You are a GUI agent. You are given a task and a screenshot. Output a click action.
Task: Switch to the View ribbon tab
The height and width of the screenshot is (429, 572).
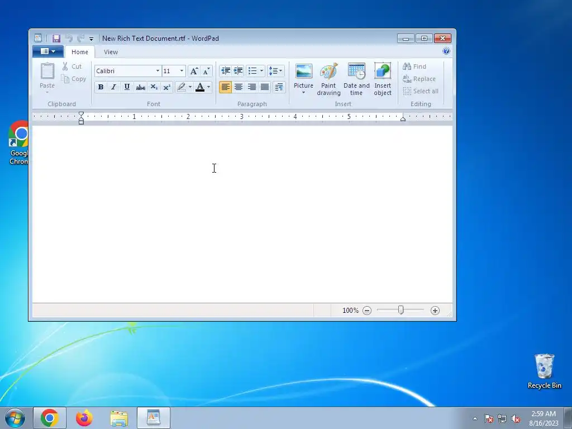tap(111, 52)
